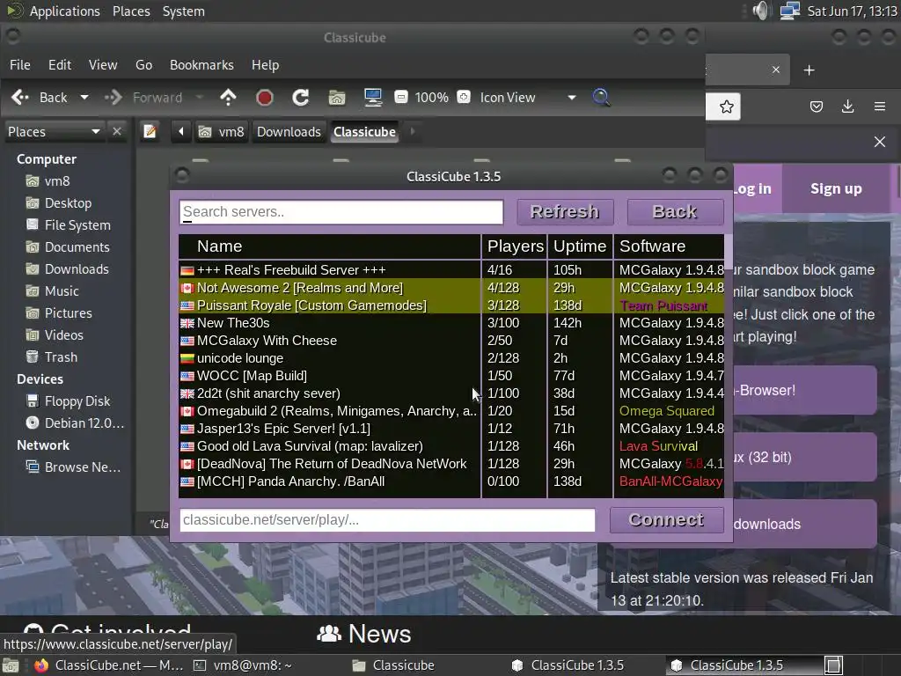Click the network connection icon in top panel
This screenshot has width=901, height=676.
[x=789, y=11]
